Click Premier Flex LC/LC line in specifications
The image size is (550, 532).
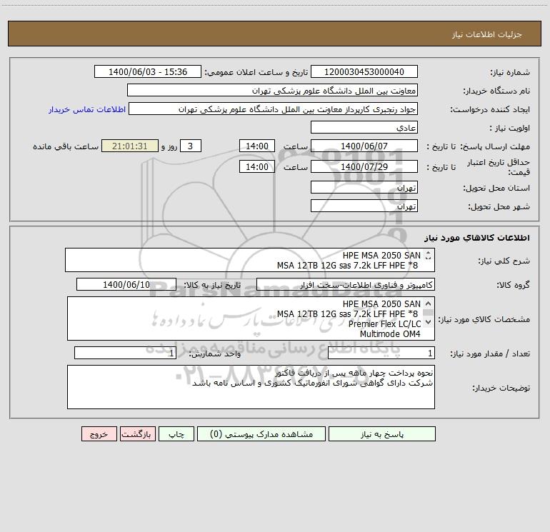tap(384, 324)
